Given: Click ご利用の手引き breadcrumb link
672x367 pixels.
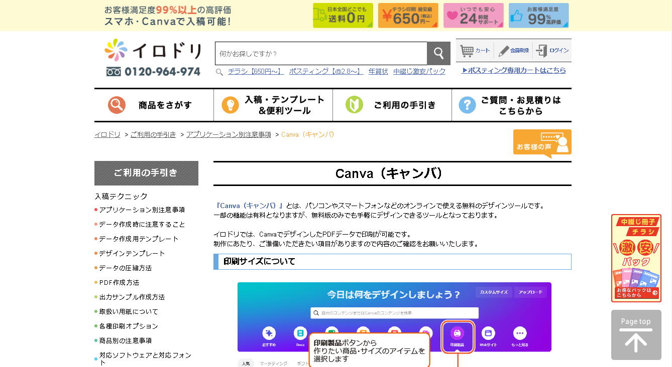Looking at the screenshot, I should [x=153, y=134].
